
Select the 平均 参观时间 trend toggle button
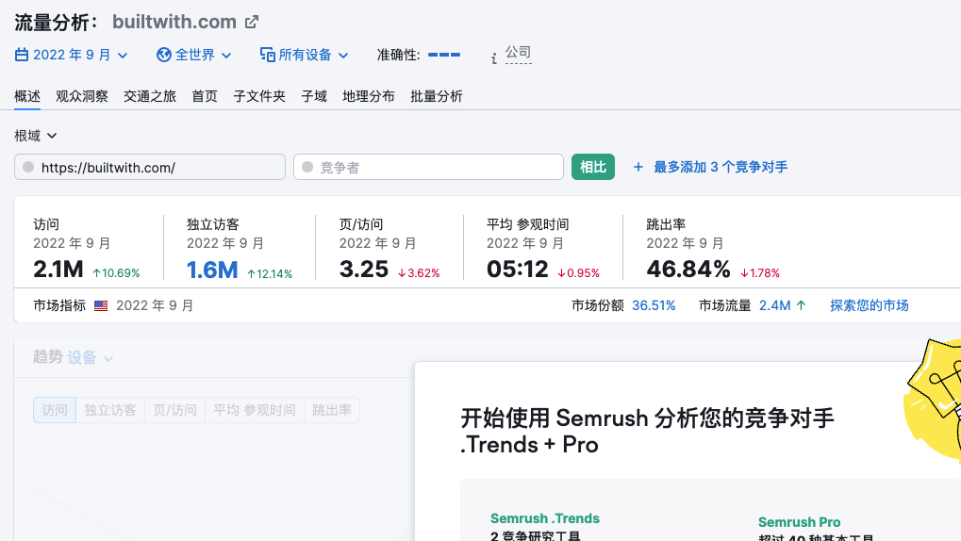255,410
